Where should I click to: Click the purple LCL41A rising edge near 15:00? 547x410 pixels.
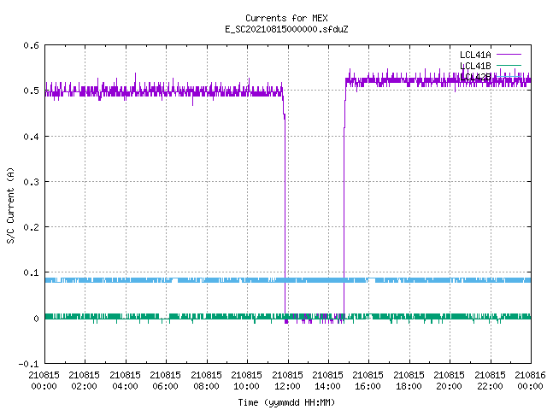pos(344,209)
